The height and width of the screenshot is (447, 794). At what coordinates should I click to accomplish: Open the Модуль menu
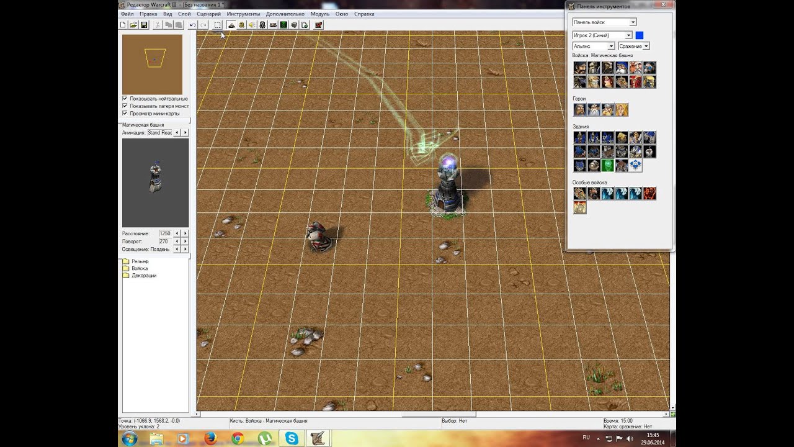[320, 14]
